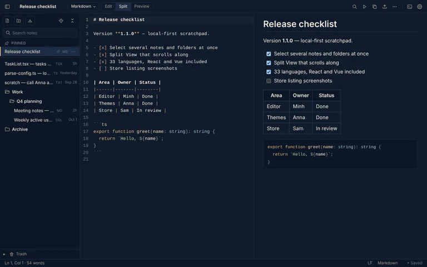Click the 'Minh' cell in preview table
Viewport: 427px width, 267px height.
pos(301,107)
